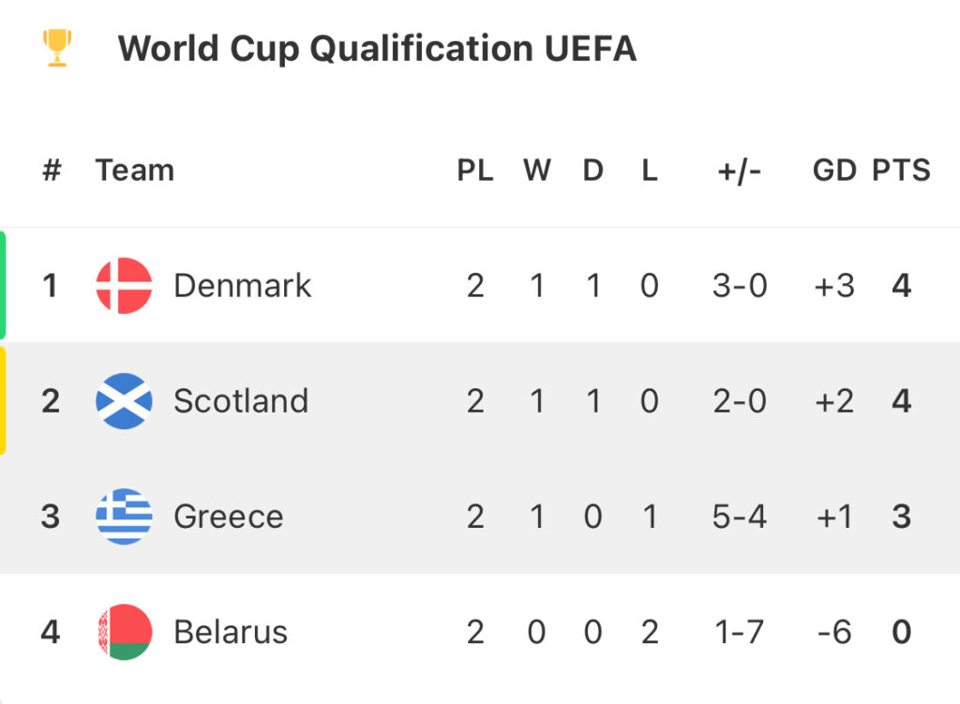This screenshot has height=704, width=960.
Task: Click the Belarus flag icon
Action: point(124,632)
